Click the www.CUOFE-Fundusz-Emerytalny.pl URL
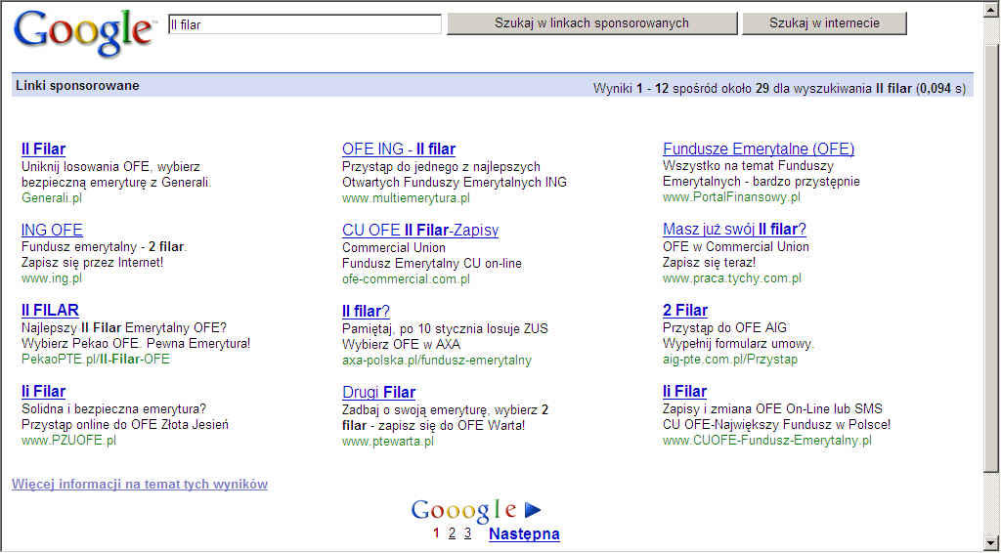 click(766, 440)
